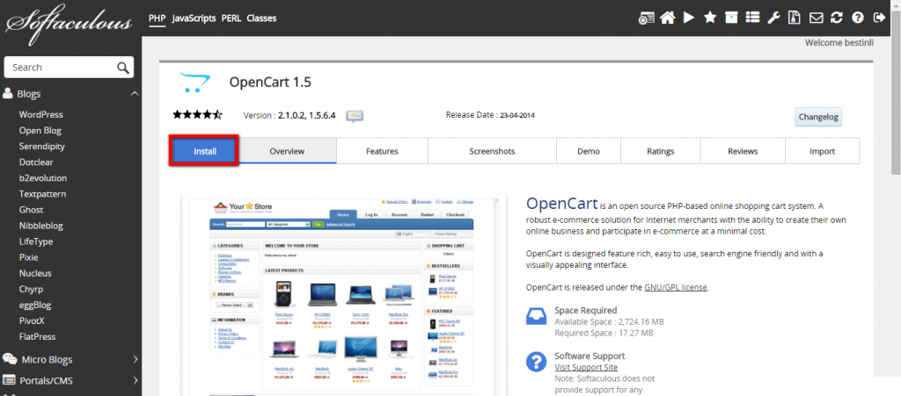Select Nucleus in sidebar
901x396 pixels.
pyautogui.click(x=35, y=273)
